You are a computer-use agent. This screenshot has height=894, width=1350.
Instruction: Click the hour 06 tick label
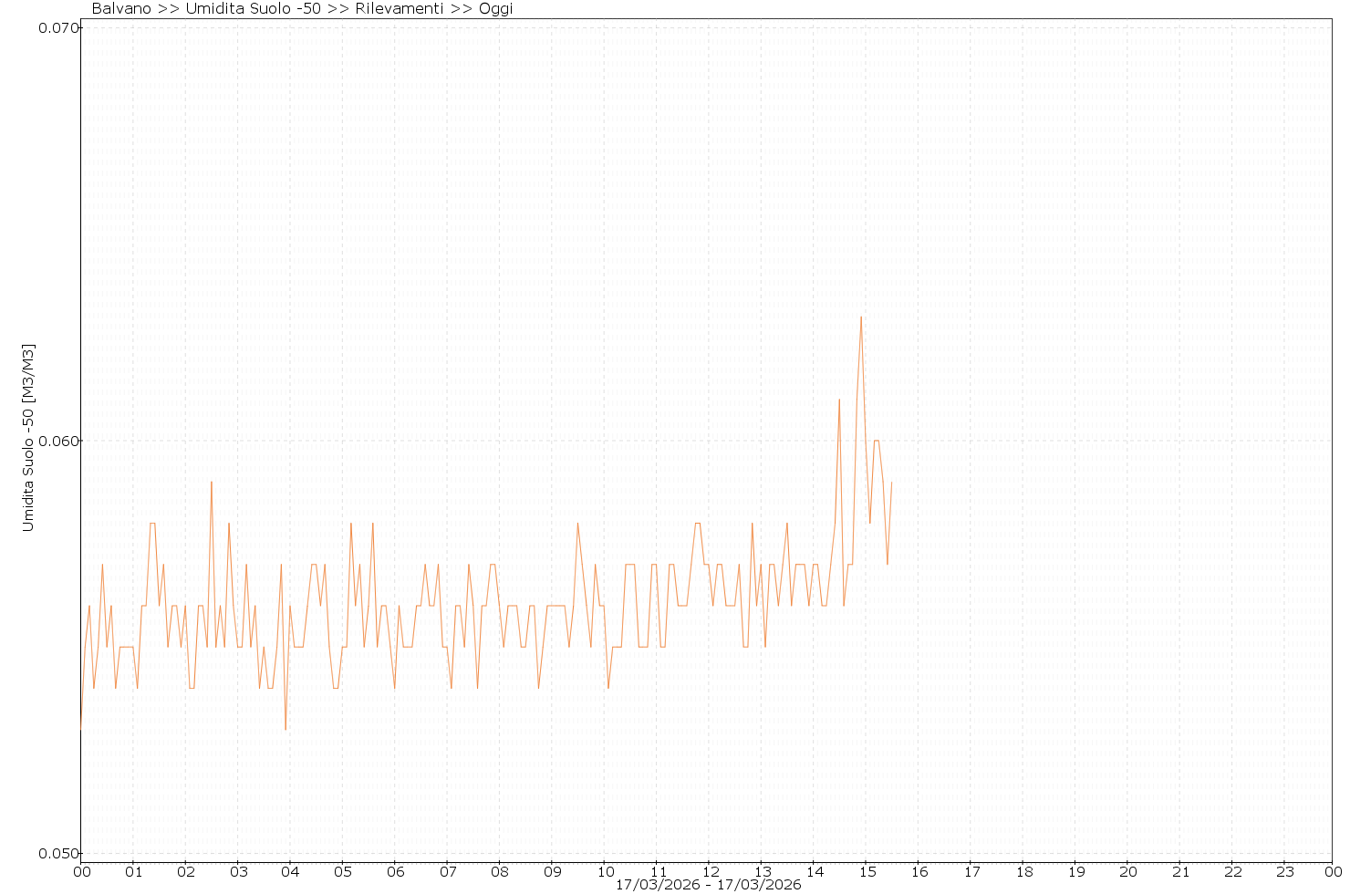coord(395,870)
